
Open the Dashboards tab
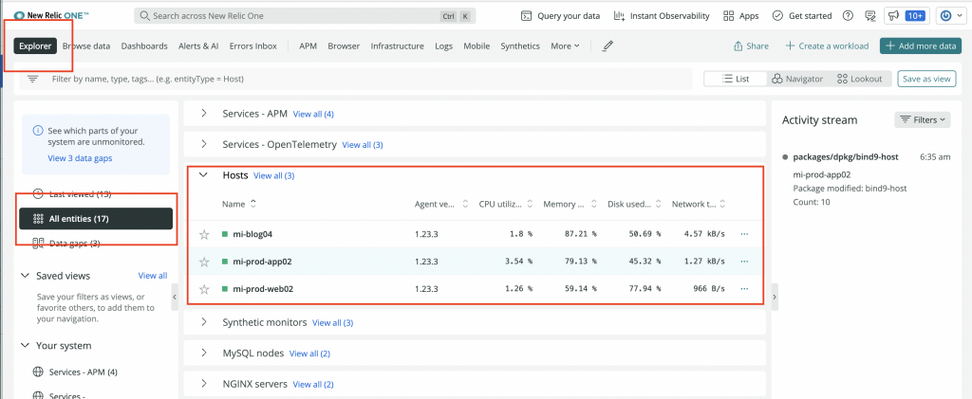coord(144,45)
